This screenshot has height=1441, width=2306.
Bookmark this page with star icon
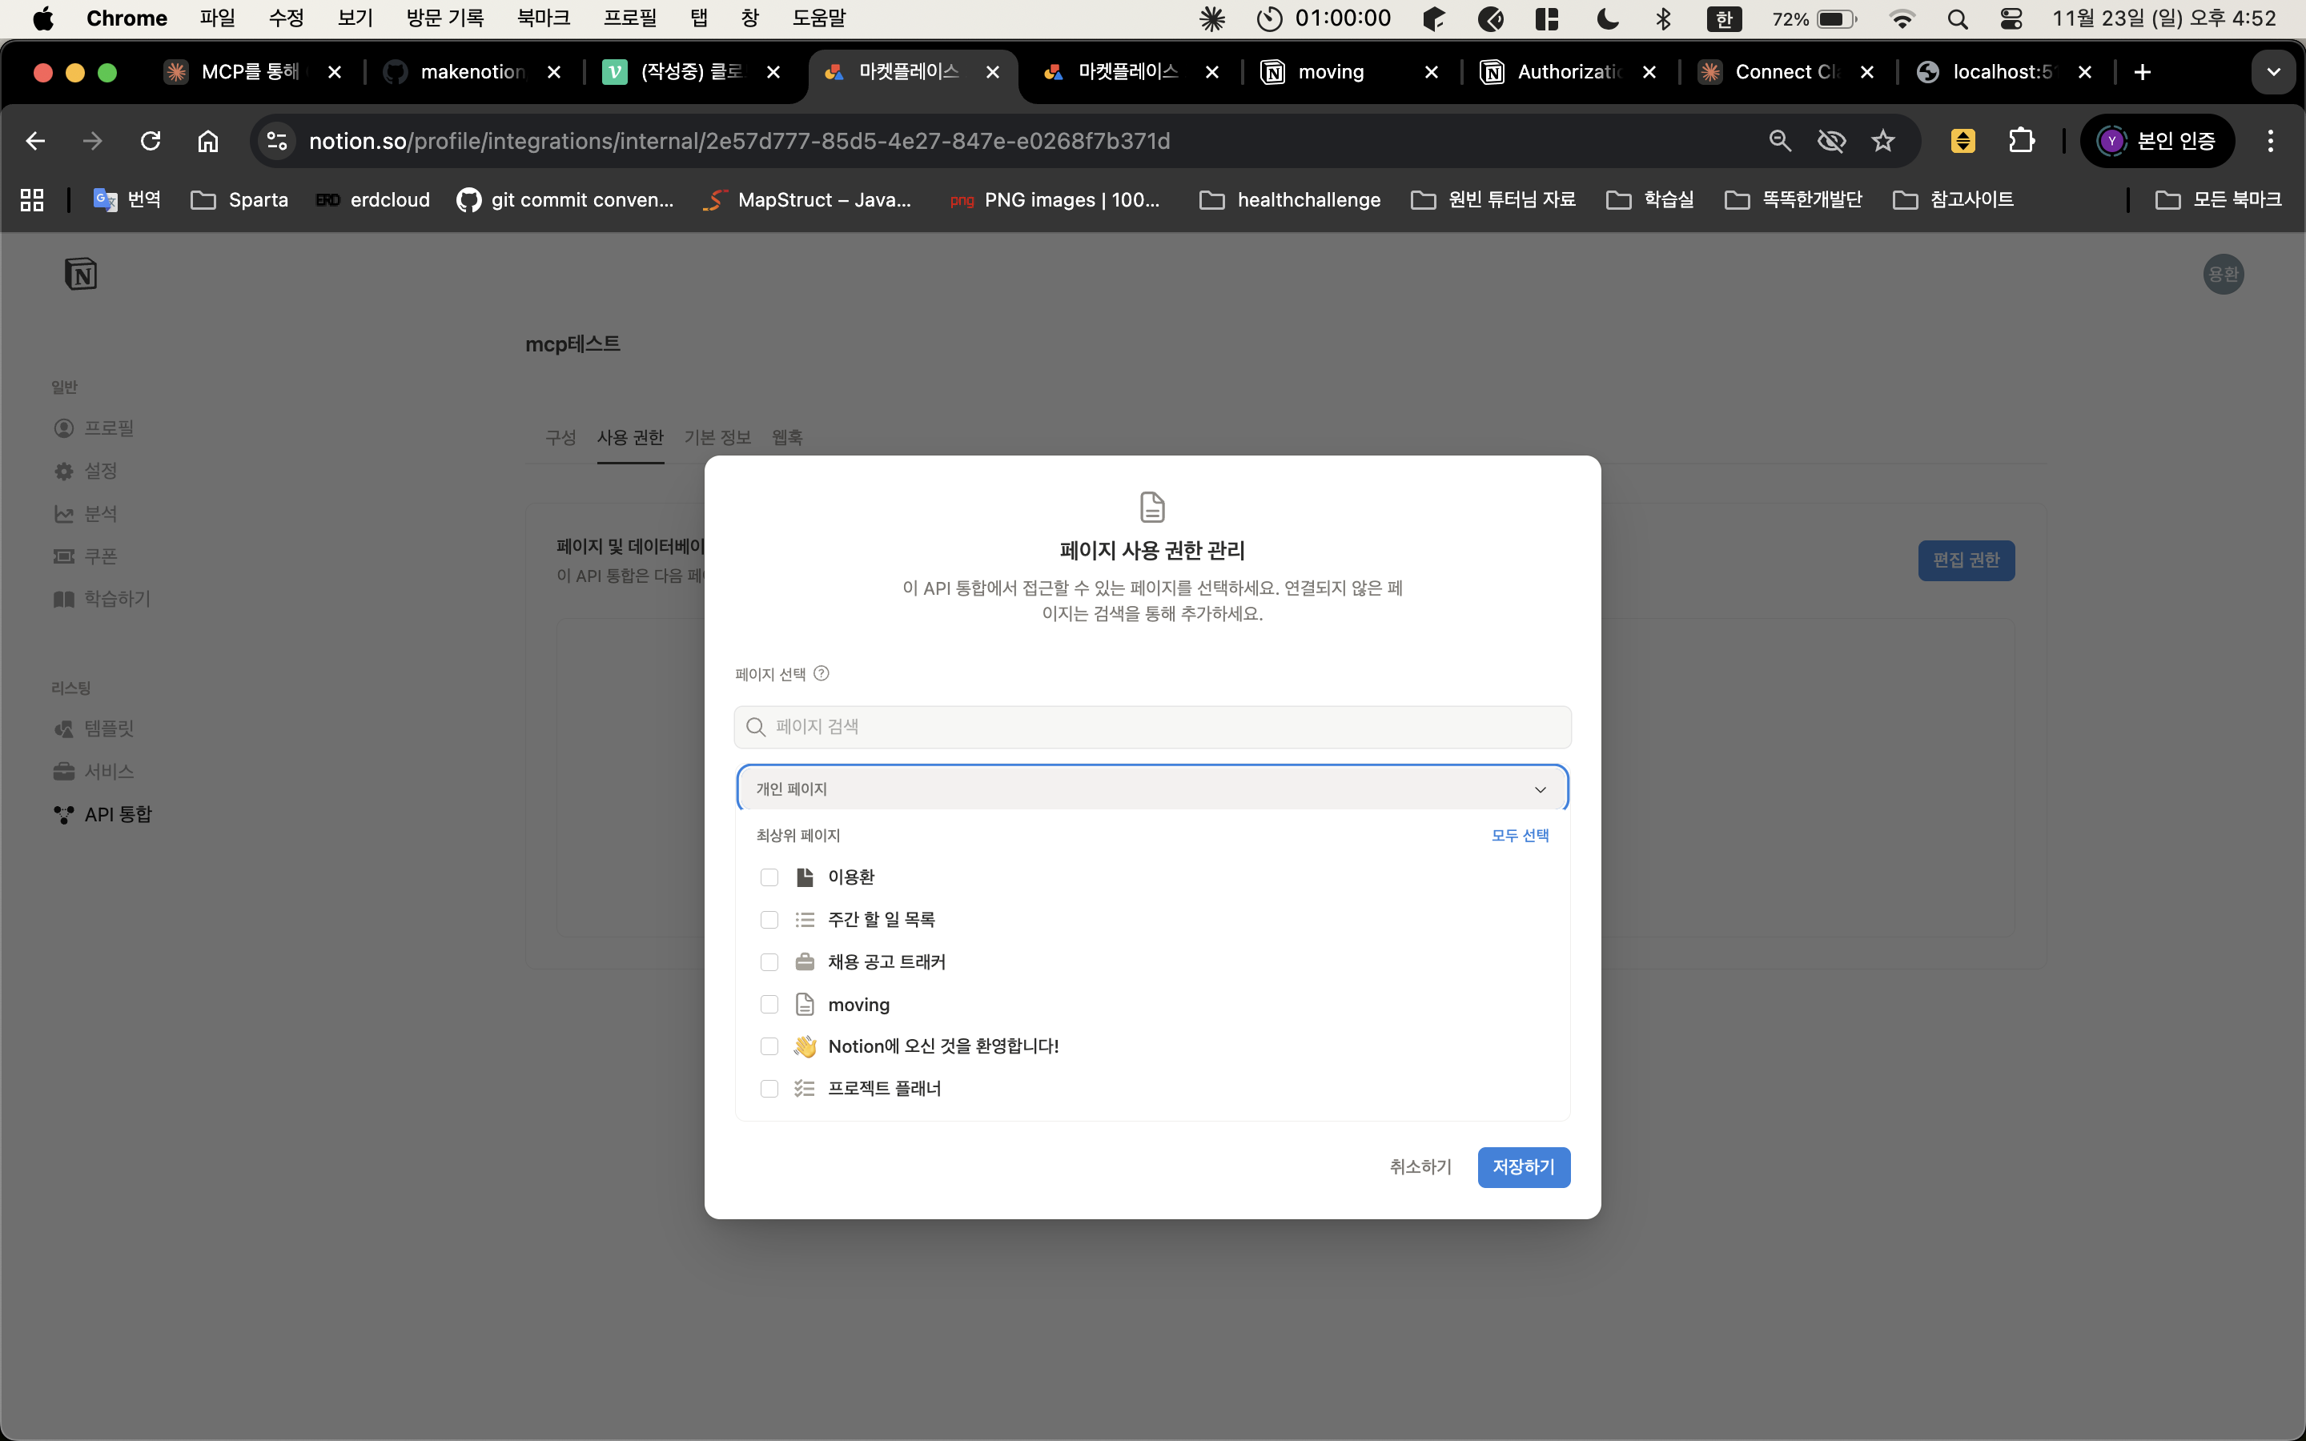click(x=1883, y=141)
